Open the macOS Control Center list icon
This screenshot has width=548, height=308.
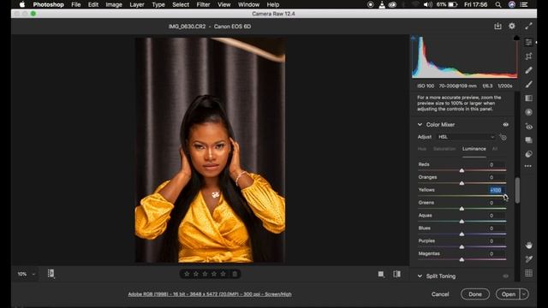(x=524, y=4)
